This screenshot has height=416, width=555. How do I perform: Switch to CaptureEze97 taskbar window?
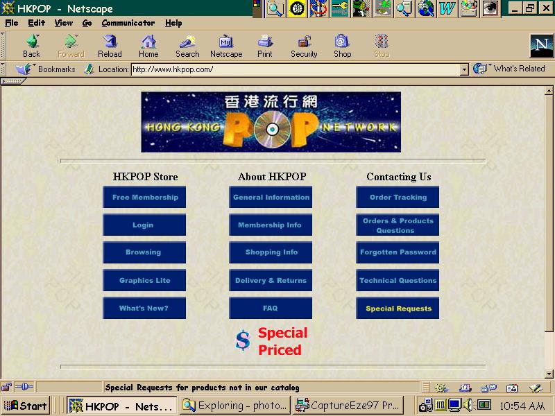pos(350,406)
